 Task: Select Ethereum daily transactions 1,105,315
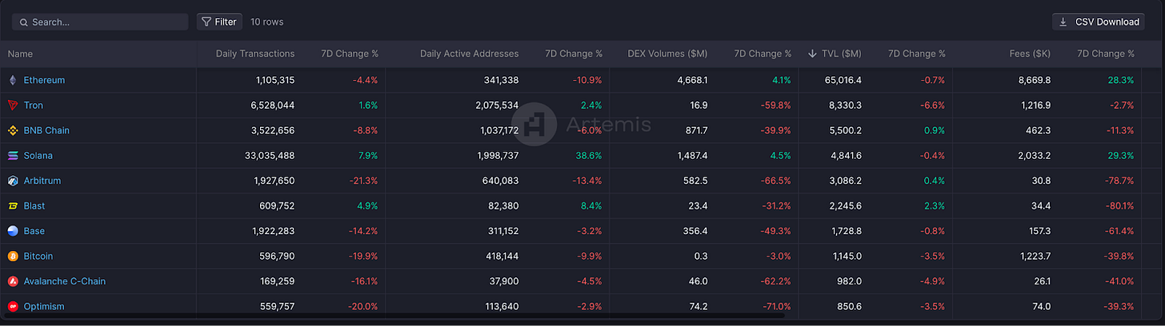click(x=275, y=80)
